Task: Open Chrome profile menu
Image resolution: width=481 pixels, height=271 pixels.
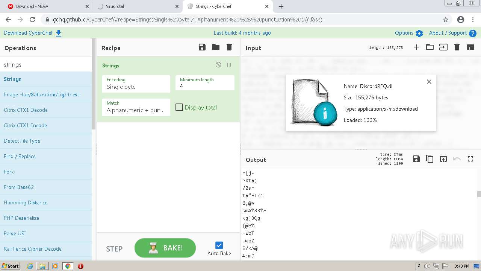Action: pos(461,20)
